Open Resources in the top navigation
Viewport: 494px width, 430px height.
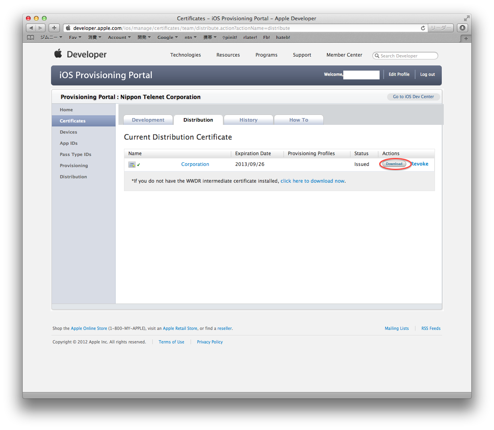point(228,55)
